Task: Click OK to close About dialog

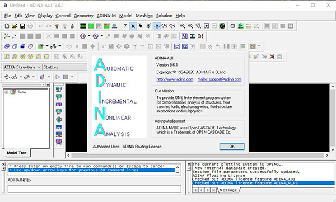Action: [232, 147]
